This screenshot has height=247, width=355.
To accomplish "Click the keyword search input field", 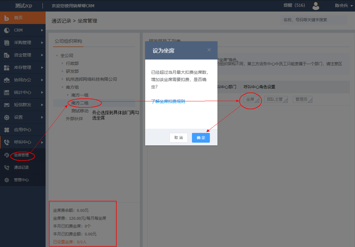I will point(314,20).
